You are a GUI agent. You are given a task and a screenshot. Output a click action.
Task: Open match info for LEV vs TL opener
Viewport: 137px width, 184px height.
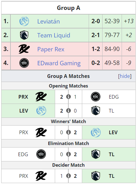point(68,111)
